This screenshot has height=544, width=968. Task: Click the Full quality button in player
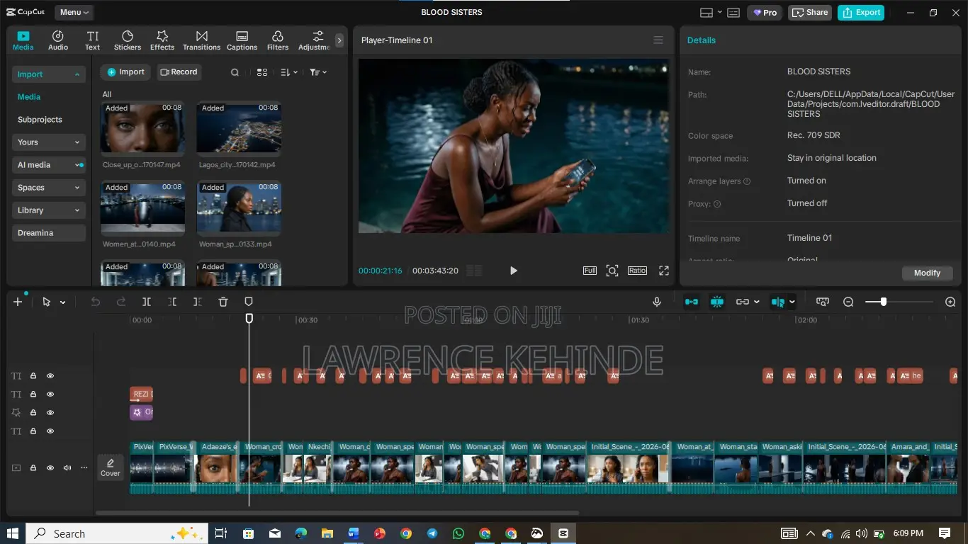point(590,271)
